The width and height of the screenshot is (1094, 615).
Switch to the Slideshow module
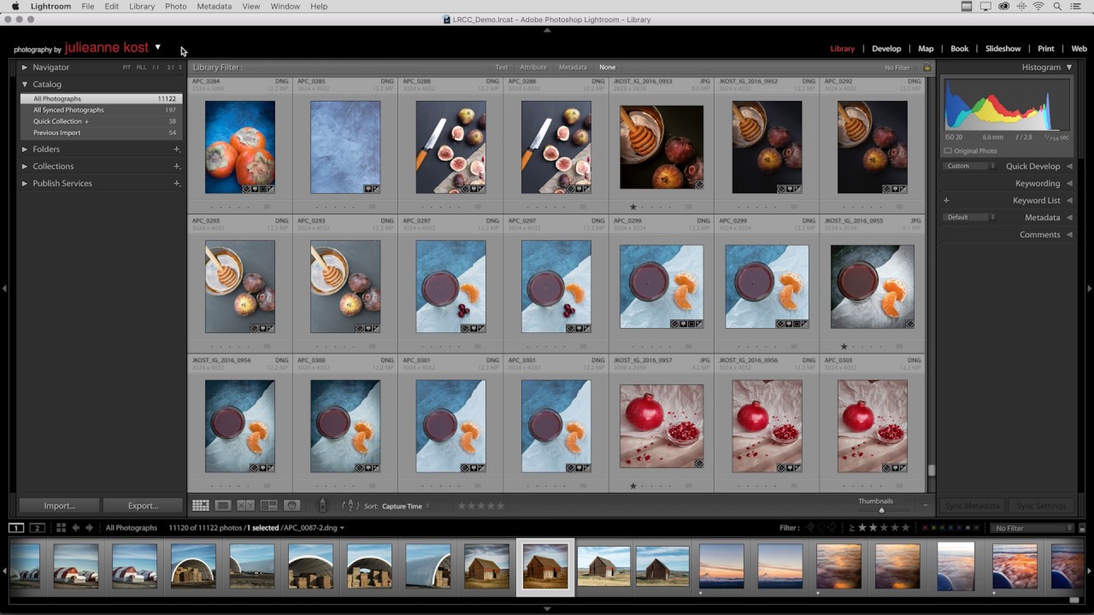pos(1003,49)
